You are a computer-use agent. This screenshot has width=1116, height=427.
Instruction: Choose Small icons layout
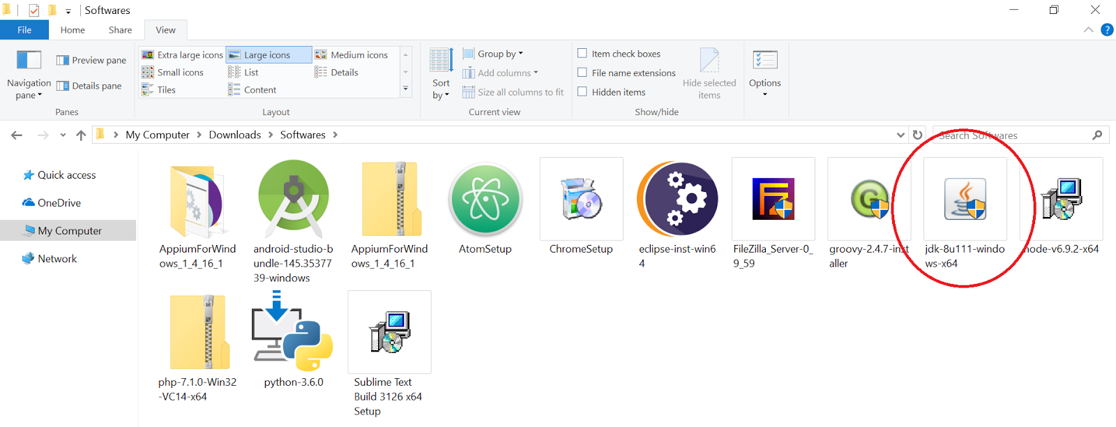[172, 72]
